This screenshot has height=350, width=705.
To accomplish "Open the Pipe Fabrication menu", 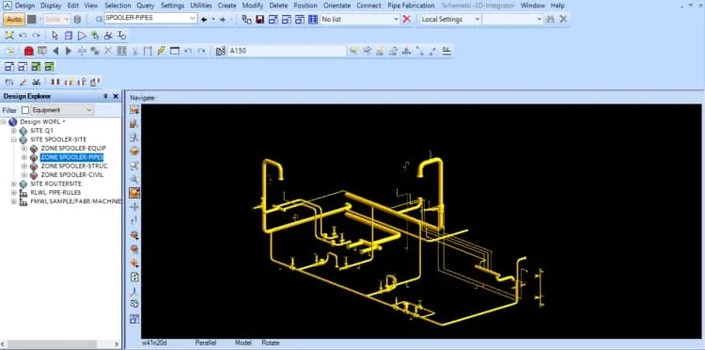I will tap(411, 6).
